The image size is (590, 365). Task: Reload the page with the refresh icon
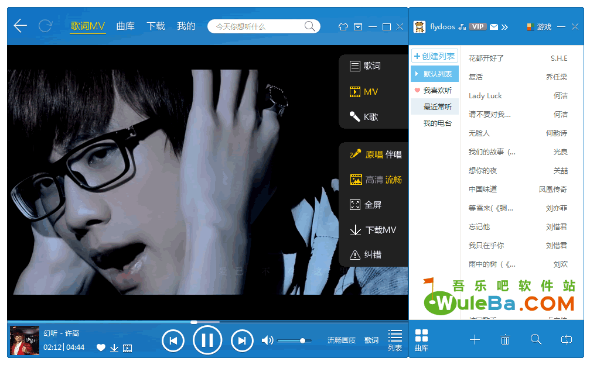point(46,26)
